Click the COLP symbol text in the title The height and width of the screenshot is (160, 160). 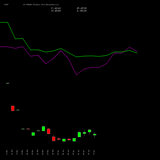[x=6, y=5]
